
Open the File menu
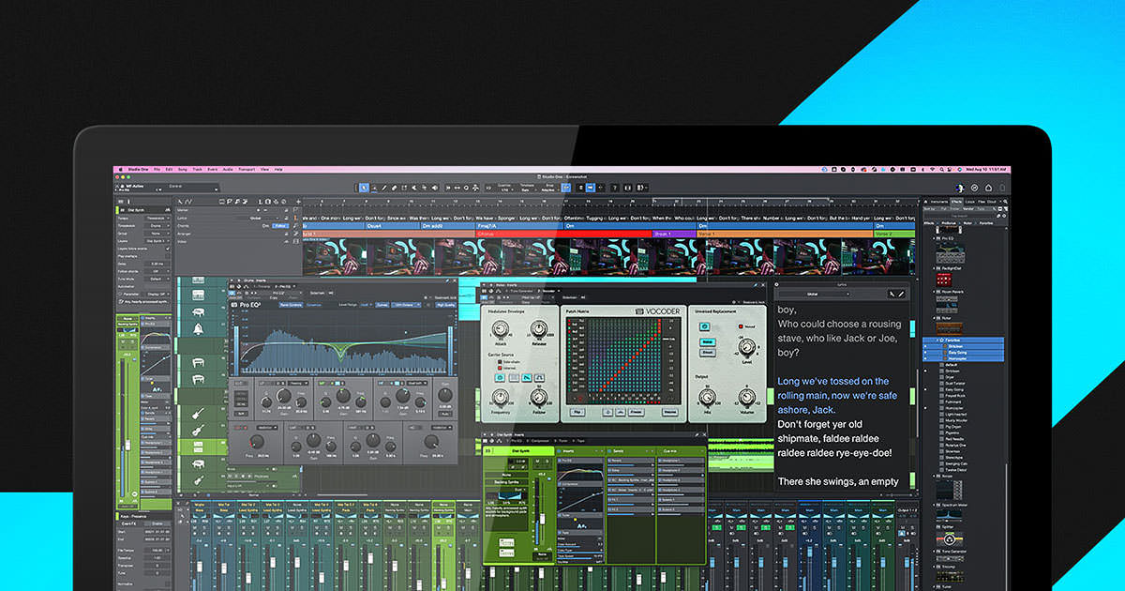(x=157, y=169)
